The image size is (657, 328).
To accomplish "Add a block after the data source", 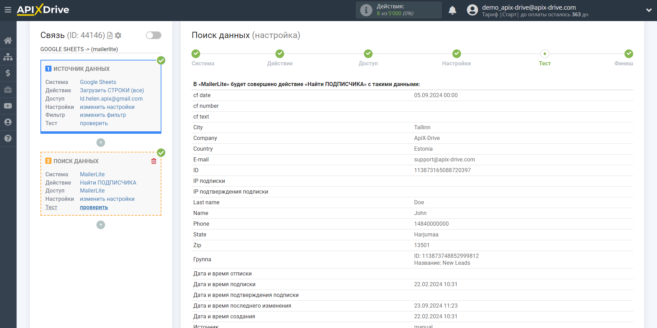I will coord(101,142).
